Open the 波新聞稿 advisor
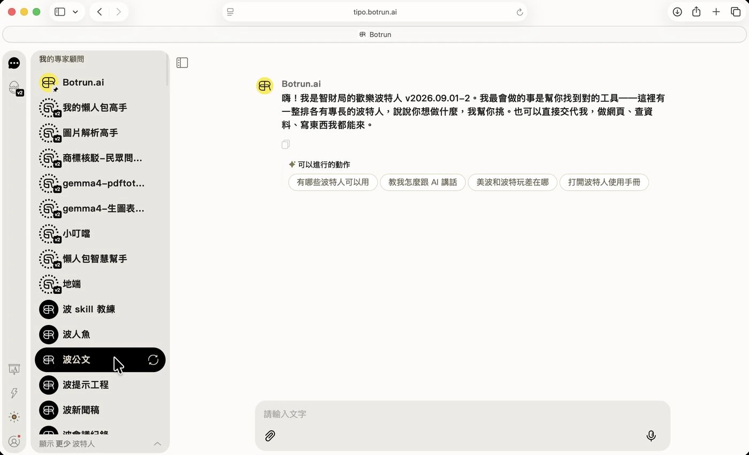Image resolution: width=749 pixels, height=455 pixels. click(x=100, y=410)
